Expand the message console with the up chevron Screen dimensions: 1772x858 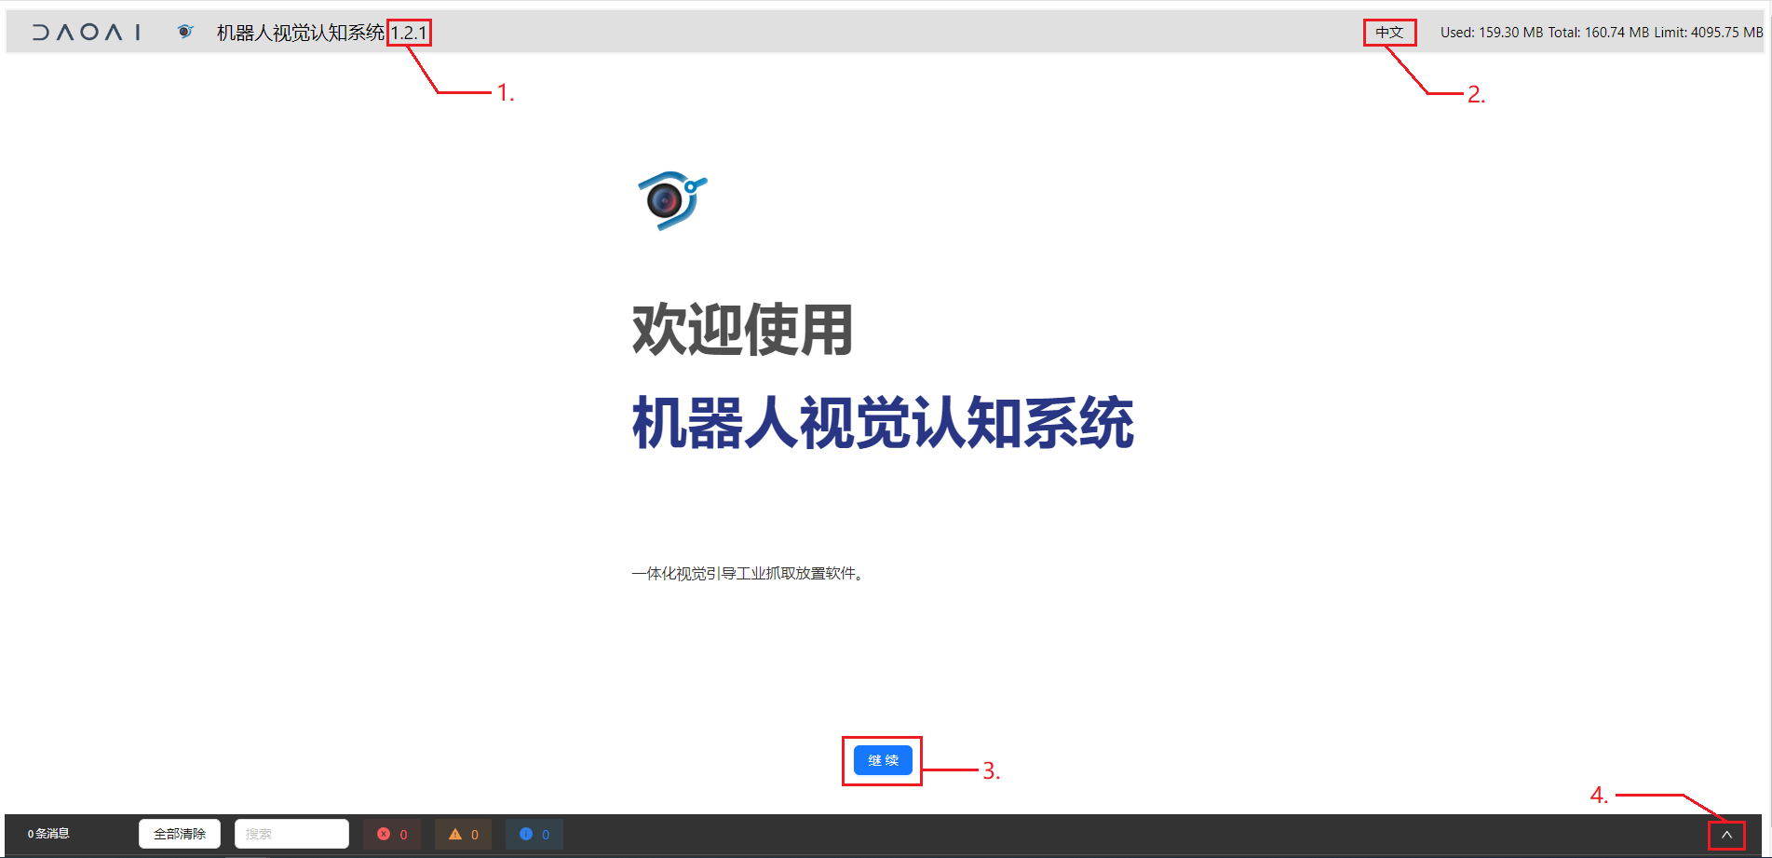[1726, 835]
